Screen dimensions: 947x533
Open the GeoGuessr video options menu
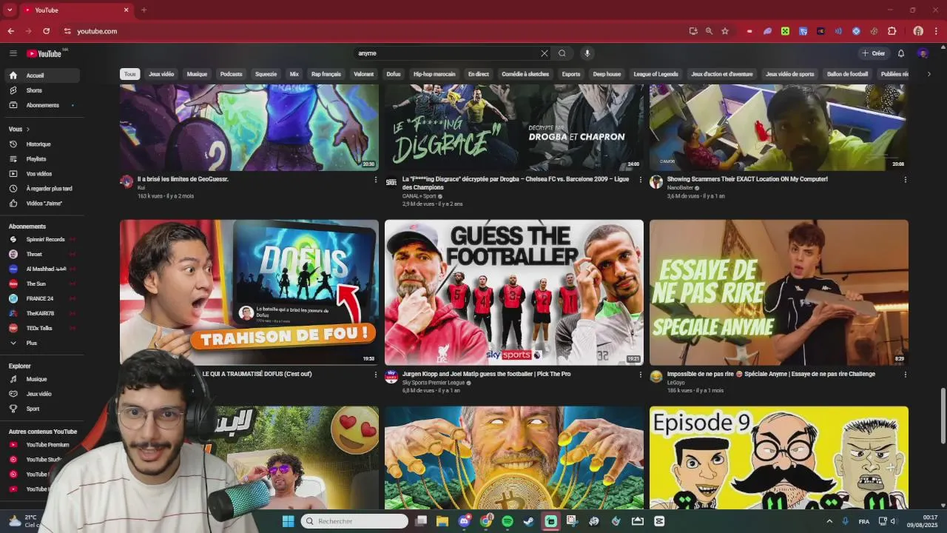point(375,179)
